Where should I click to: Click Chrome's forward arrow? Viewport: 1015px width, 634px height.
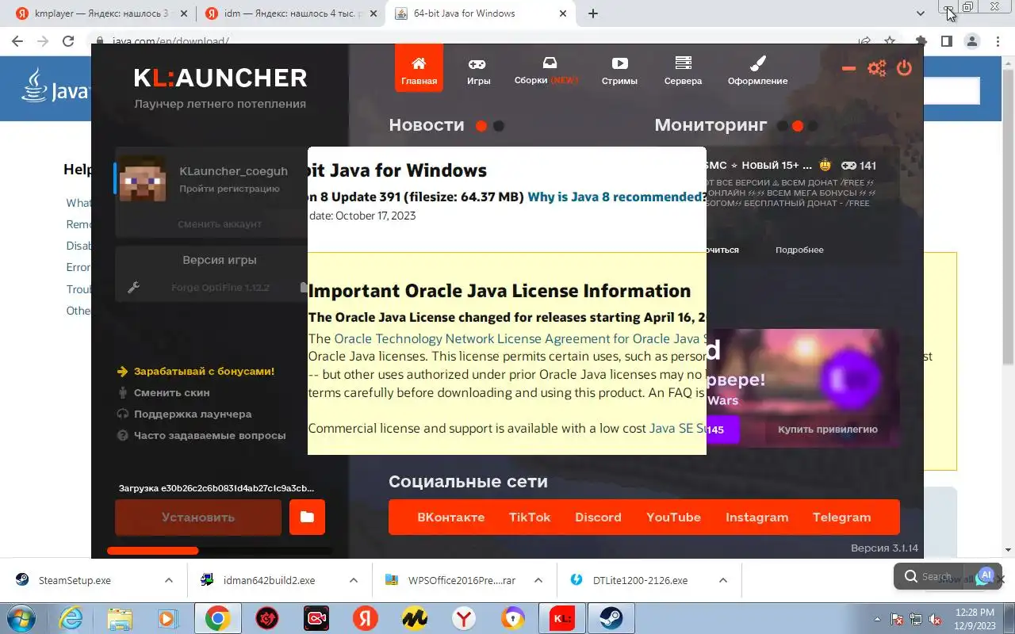tap(43, 41)
